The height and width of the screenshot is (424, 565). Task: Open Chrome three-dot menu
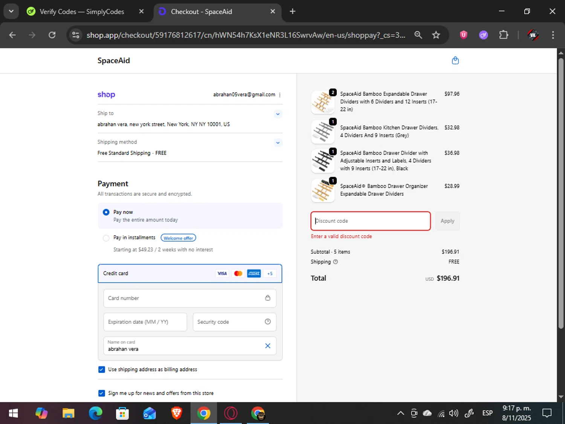553,35
